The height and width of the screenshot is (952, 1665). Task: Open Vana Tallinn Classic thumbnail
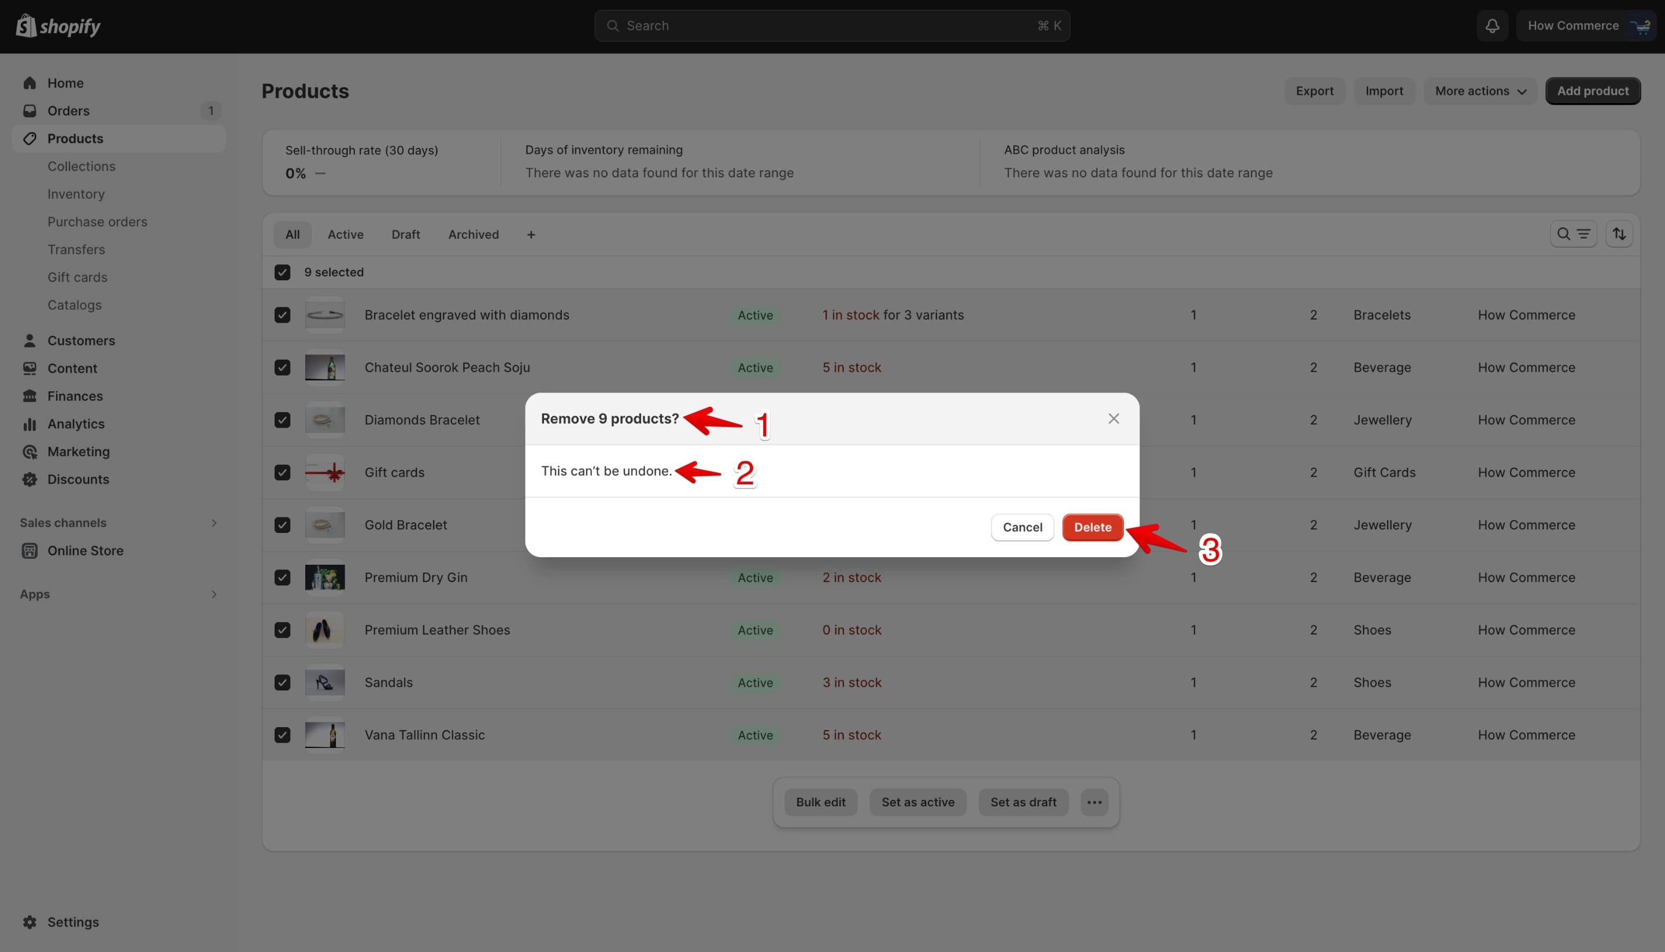point(325,735)
